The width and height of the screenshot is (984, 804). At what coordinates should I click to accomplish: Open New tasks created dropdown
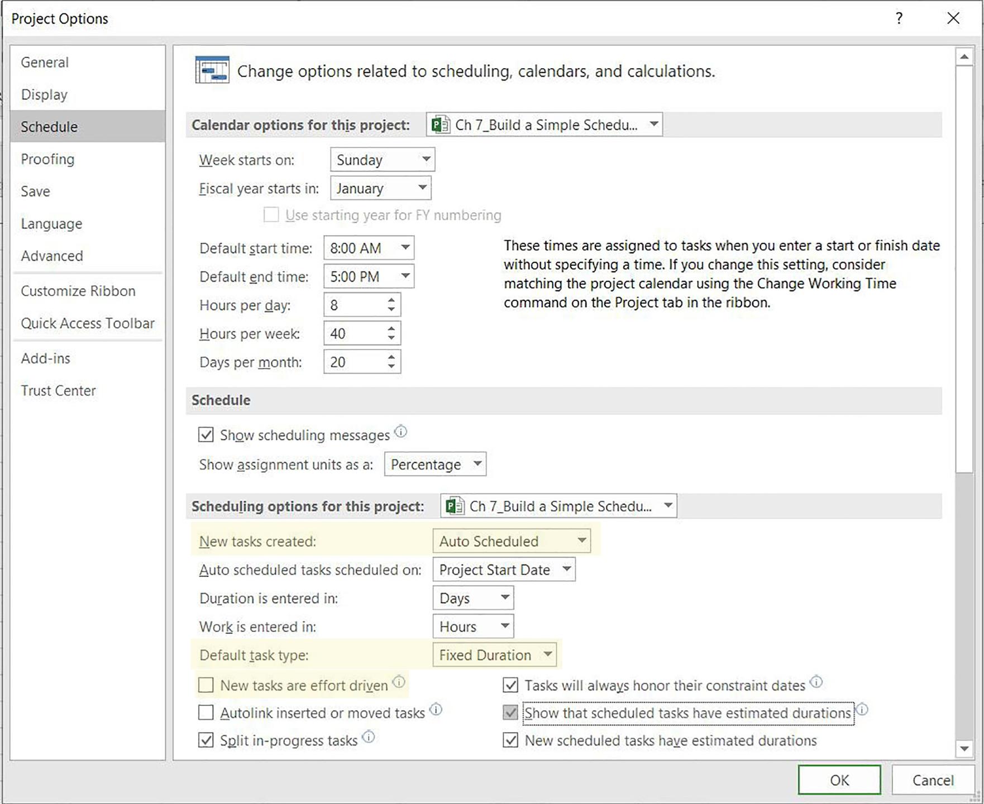point(512,541)
